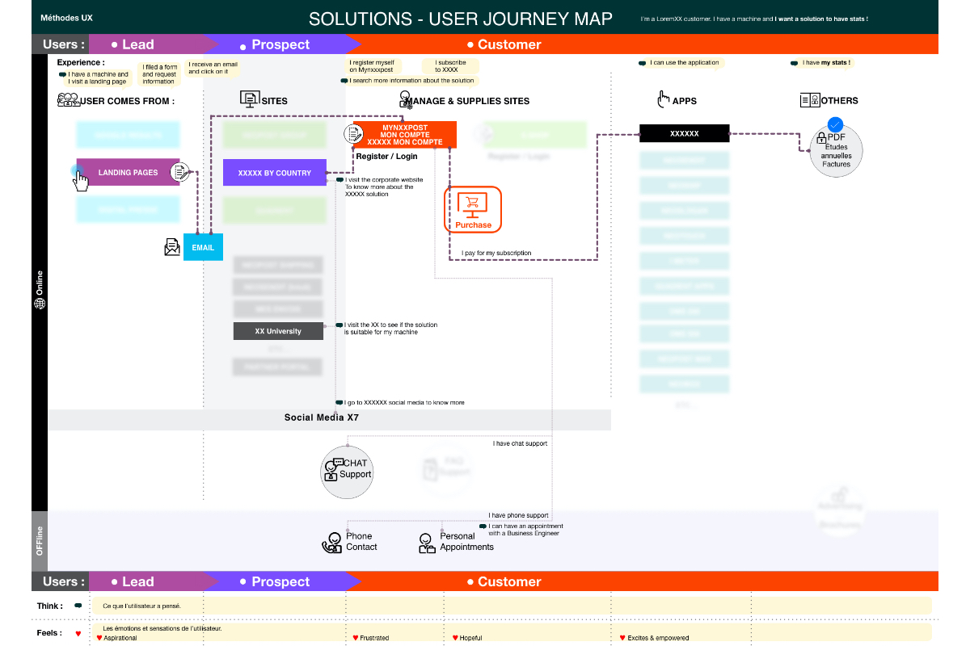970x646 pixels.
Task: Select the Prospect stage in top bar
Action: point(279,44)
